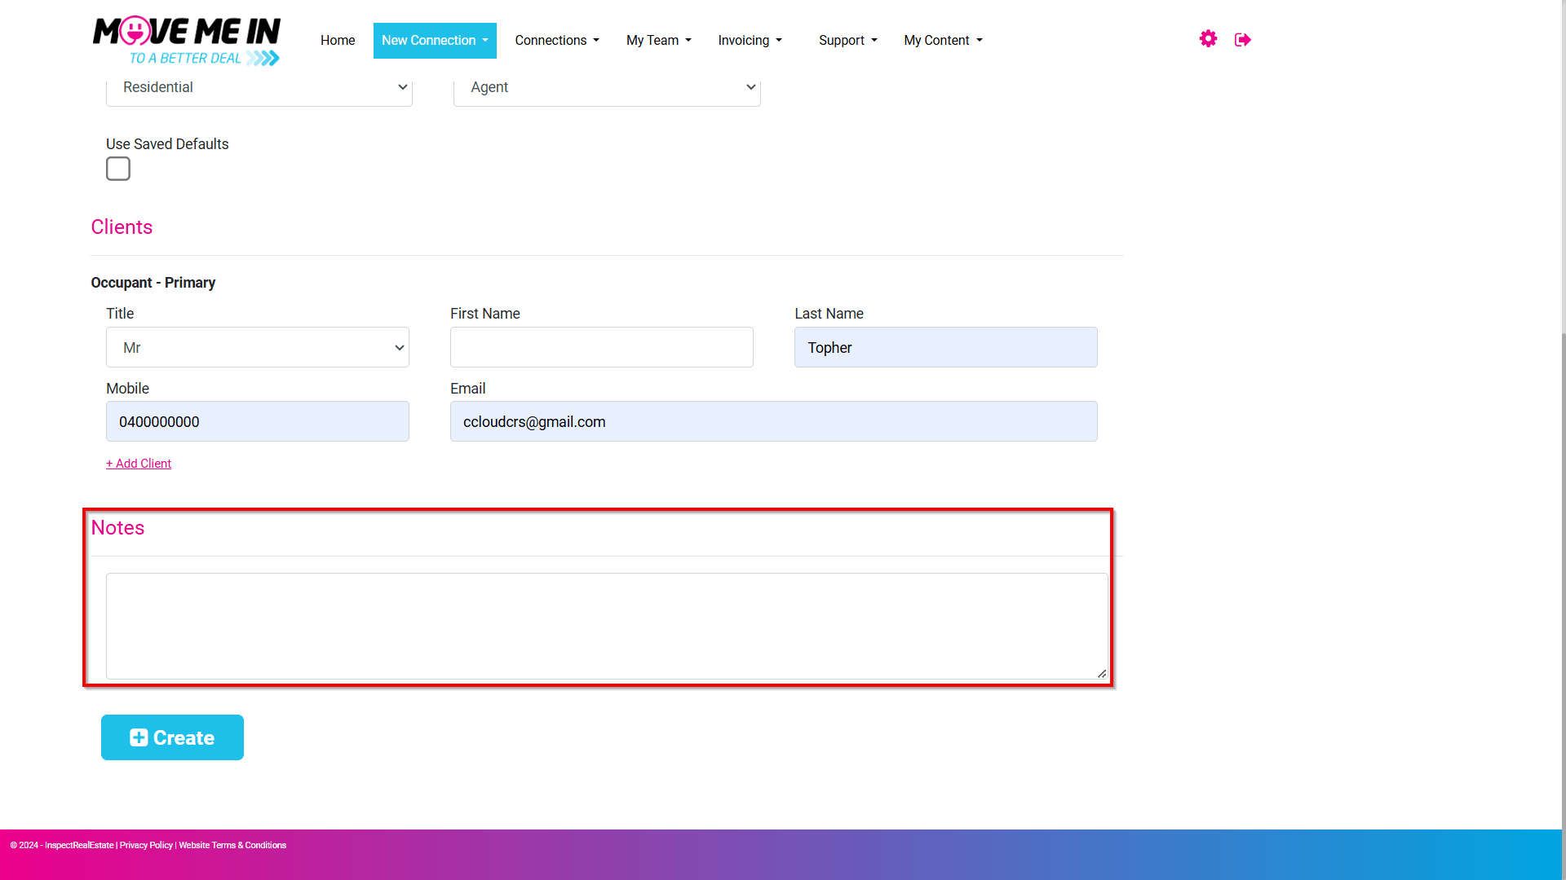
Task: Open the settings gear icon
Action: click(x=1208, y=39)
